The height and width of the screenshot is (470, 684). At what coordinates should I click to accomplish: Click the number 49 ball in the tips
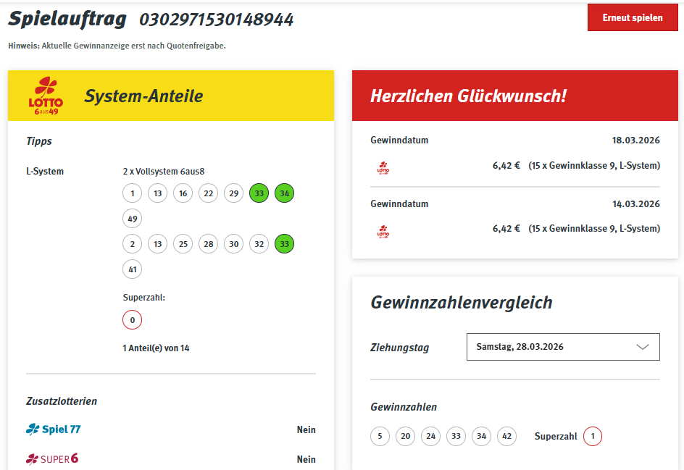[132, 218]
